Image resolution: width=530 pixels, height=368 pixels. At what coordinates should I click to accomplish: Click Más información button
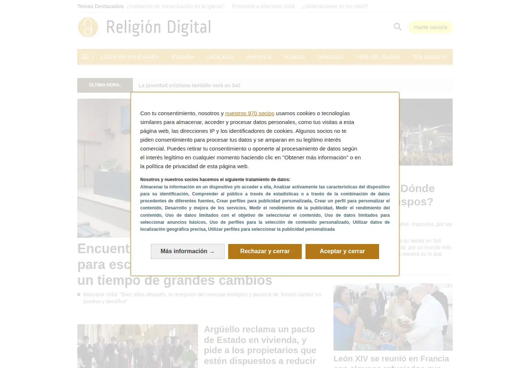188,251
